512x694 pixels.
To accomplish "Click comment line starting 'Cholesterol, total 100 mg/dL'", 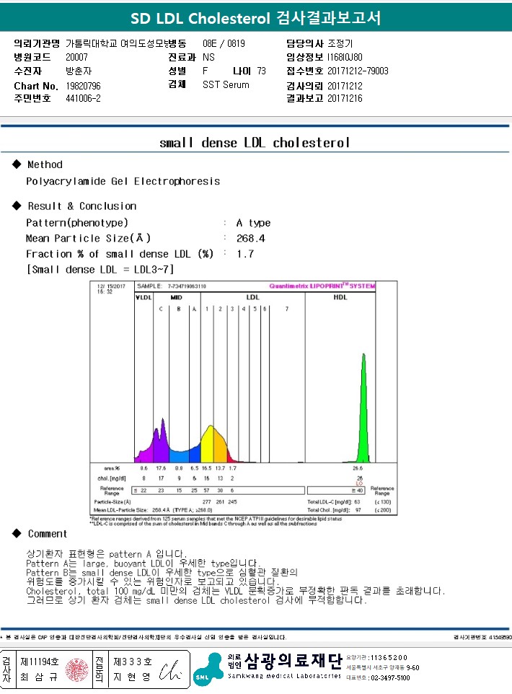I will coord(235,591).
